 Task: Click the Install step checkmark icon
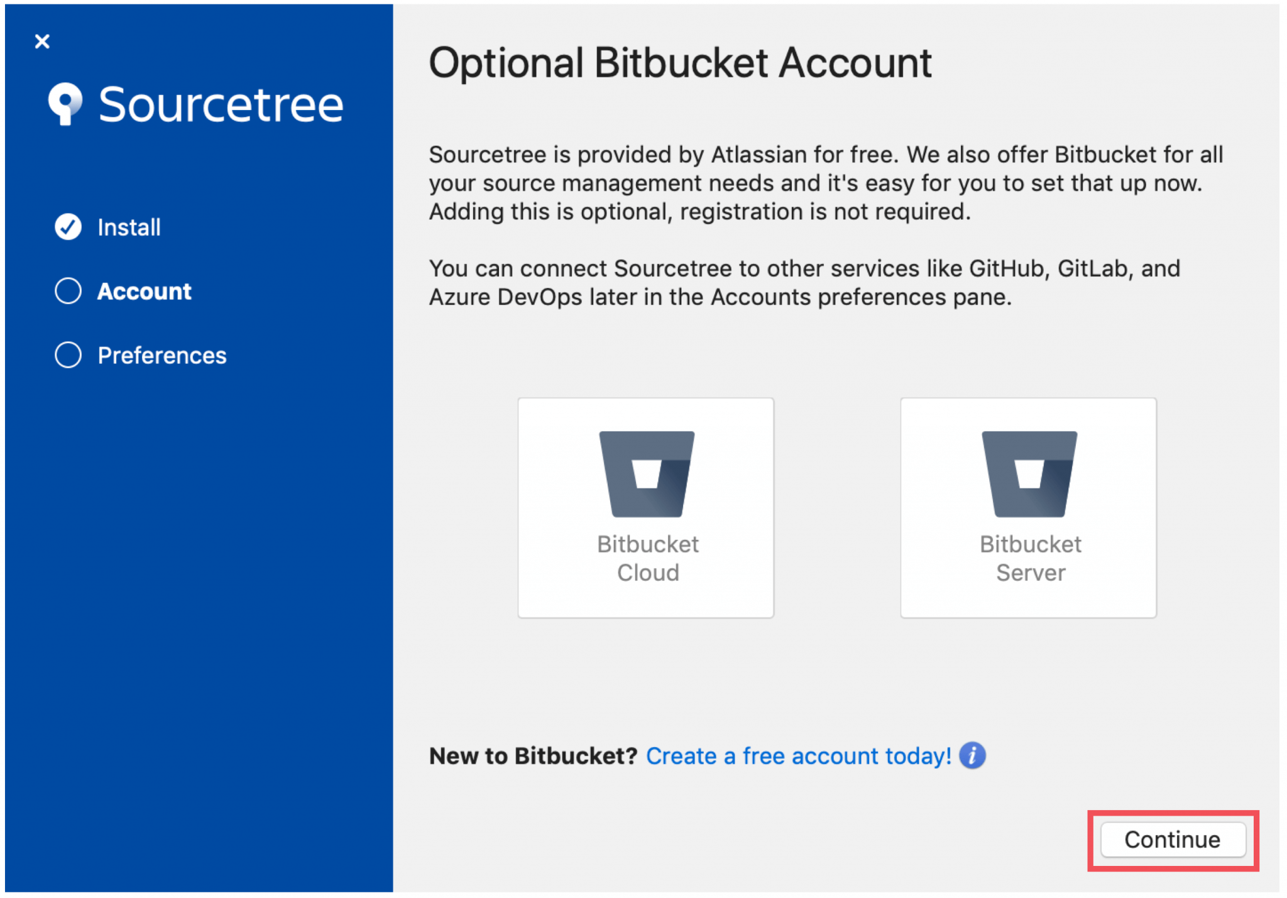(68, 227)
